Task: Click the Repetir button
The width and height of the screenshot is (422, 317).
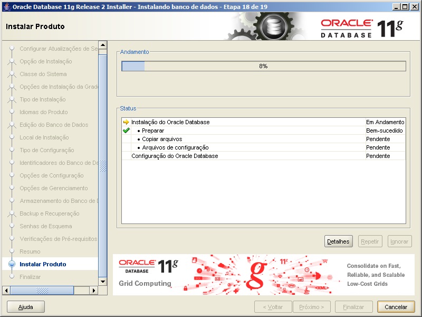Action: coord(370,241)
